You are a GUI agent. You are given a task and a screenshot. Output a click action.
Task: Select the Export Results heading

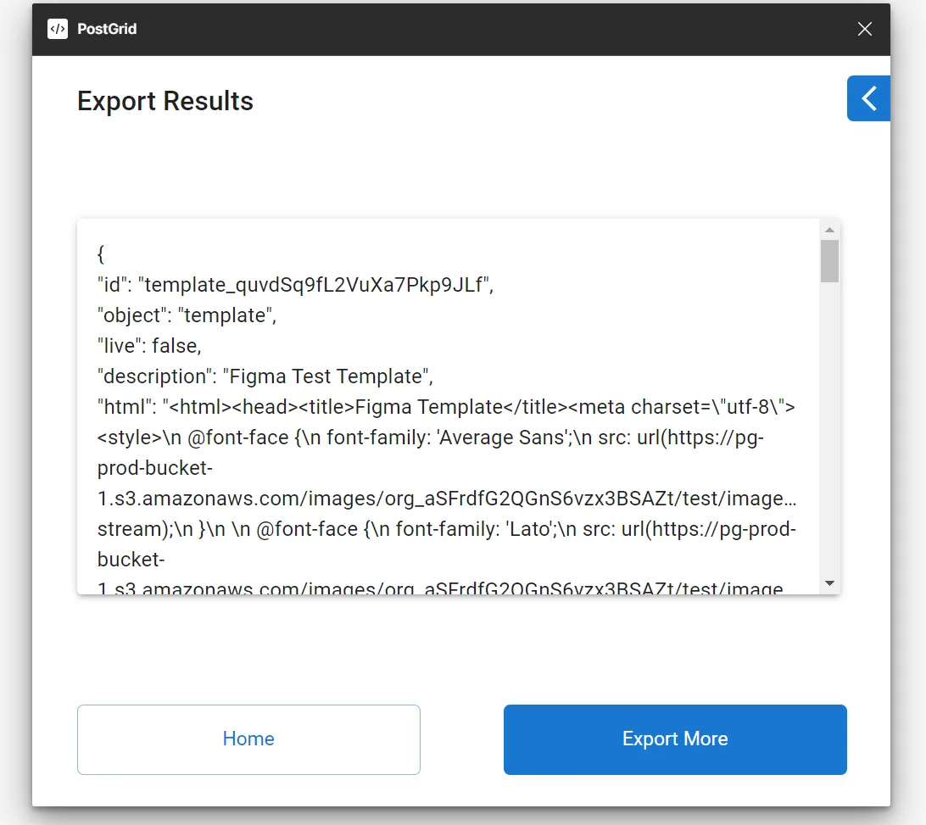click(165, 101)
